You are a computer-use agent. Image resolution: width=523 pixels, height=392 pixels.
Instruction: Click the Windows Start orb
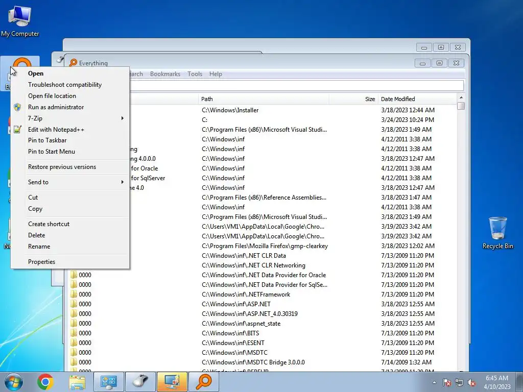click(x=13, y=382)
